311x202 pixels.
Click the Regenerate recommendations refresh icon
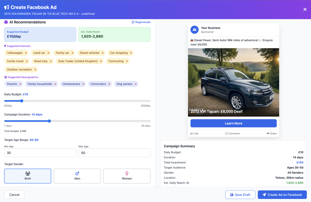tap(133, 22)
